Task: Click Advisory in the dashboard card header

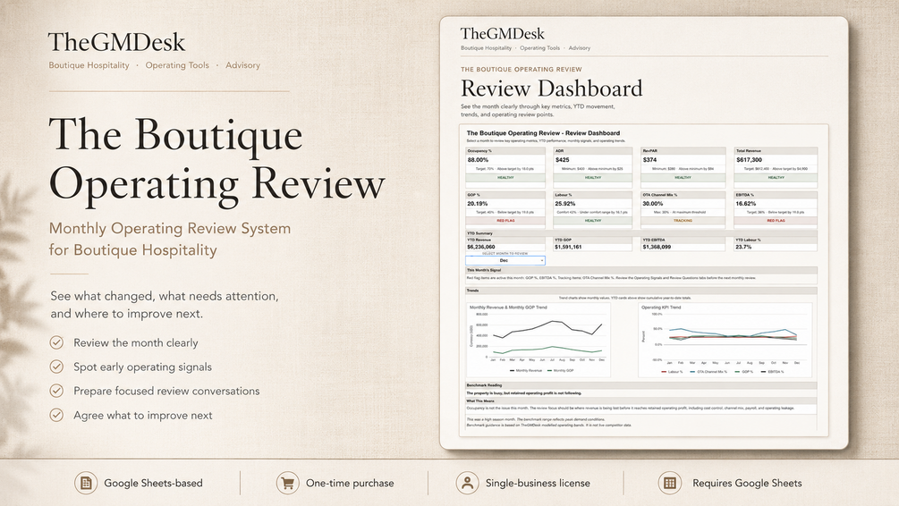Action: pos(579,48)
